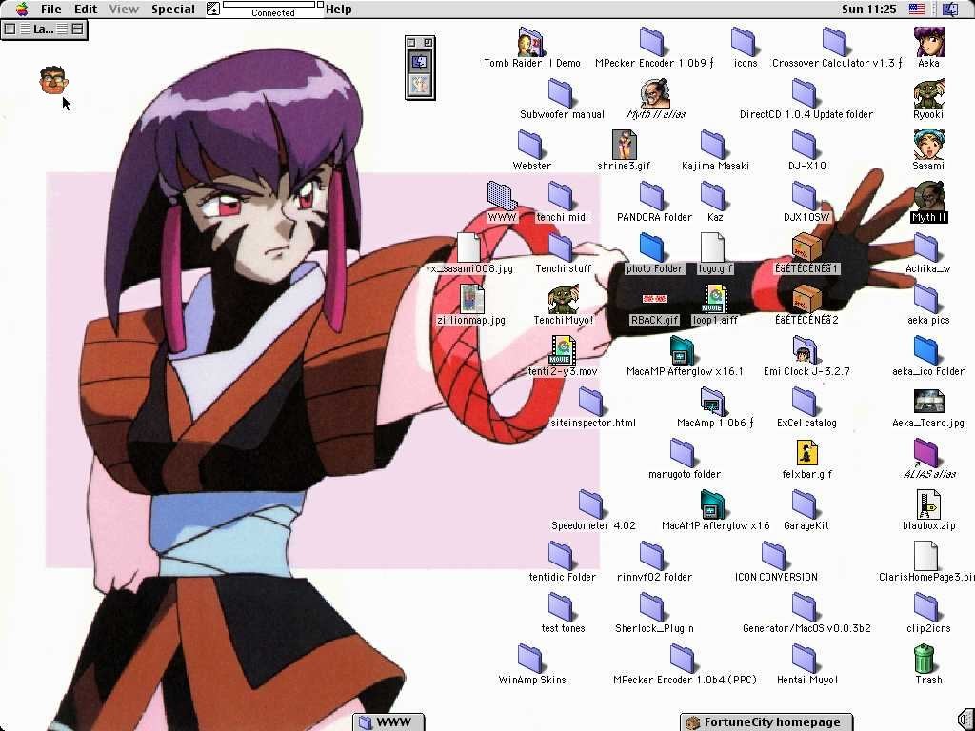Select the Finder tile in application switcher palette
This screenshot has height=731, width=975.
(420, 62)
